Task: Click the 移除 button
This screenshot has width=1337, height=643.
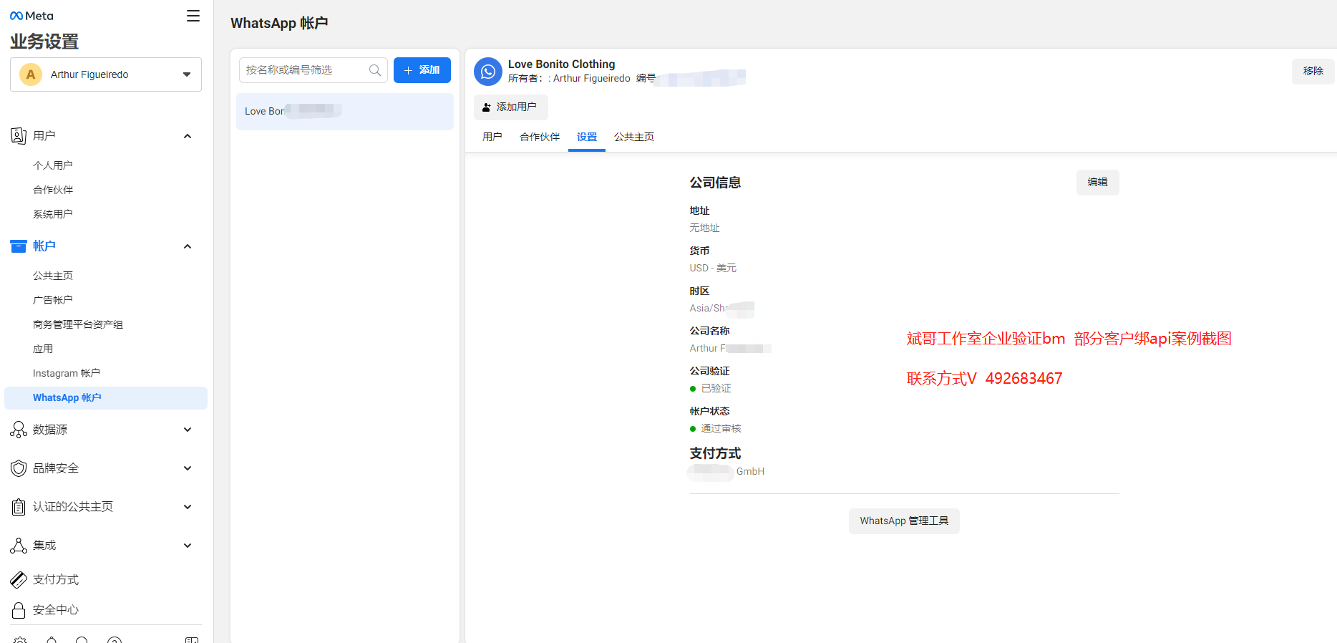Action: pyautogui.click(x=1313, y=72)
